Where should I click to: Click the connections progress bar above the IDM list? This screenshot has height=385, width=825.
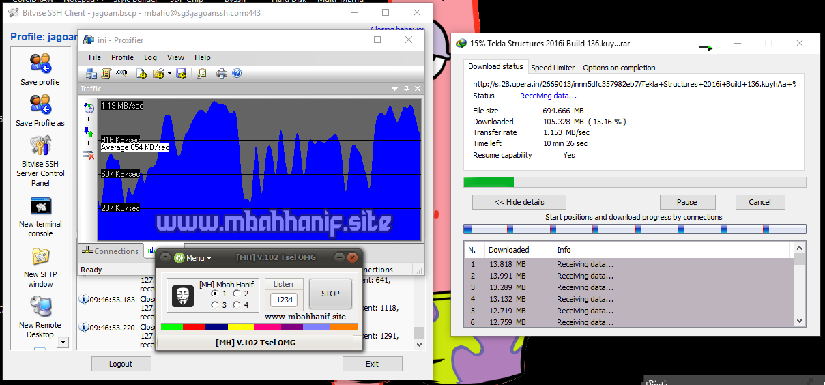[635, 229]
